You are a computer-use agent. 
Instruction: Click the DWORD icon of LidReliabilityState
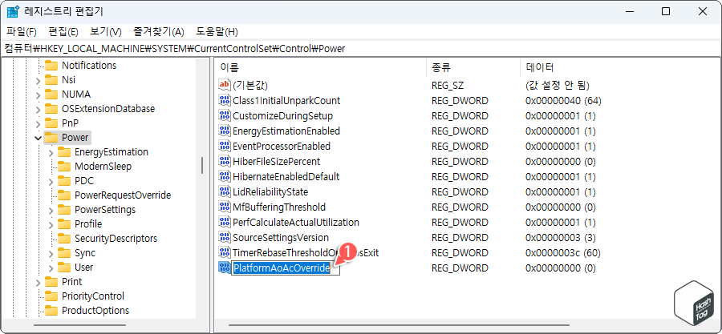click(x=225, y=191)
